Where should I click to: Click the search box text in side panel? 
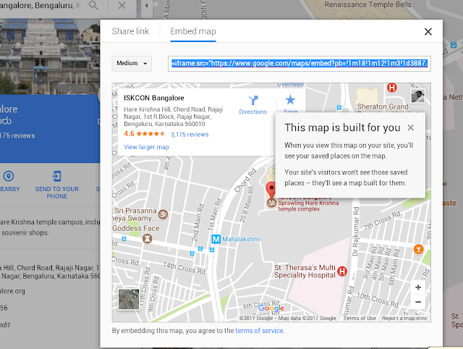(41, 5)
